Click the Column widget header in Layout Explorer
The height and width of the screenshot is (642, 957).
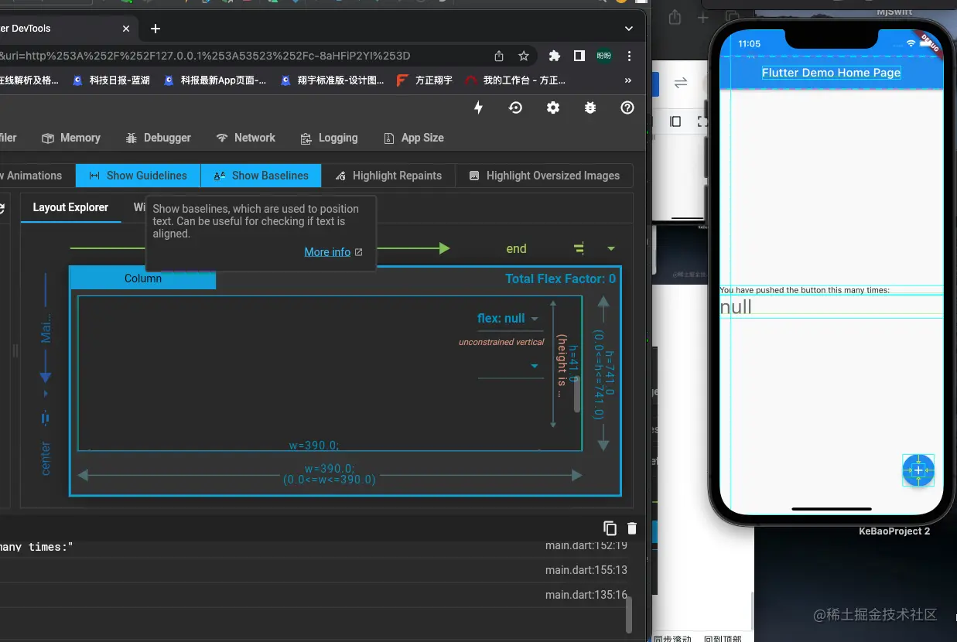tap(143, 278)
